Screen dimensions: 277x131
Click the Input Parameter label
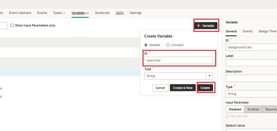coord(237,103)
